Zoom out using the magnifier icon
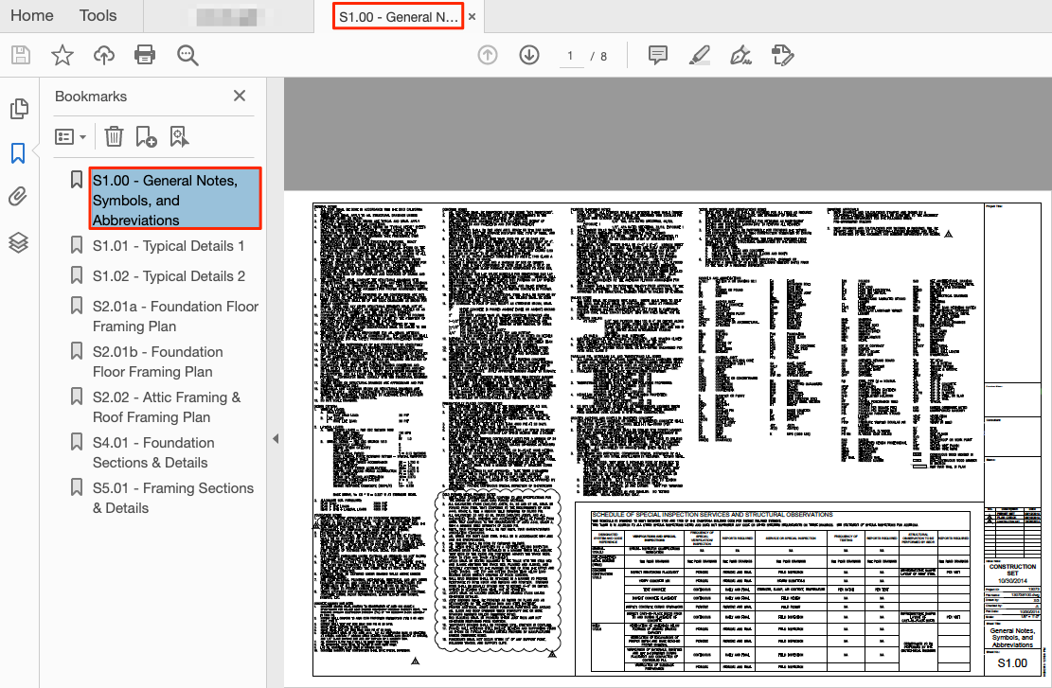This screenshot has width=1052, height=688. (187, 55)
